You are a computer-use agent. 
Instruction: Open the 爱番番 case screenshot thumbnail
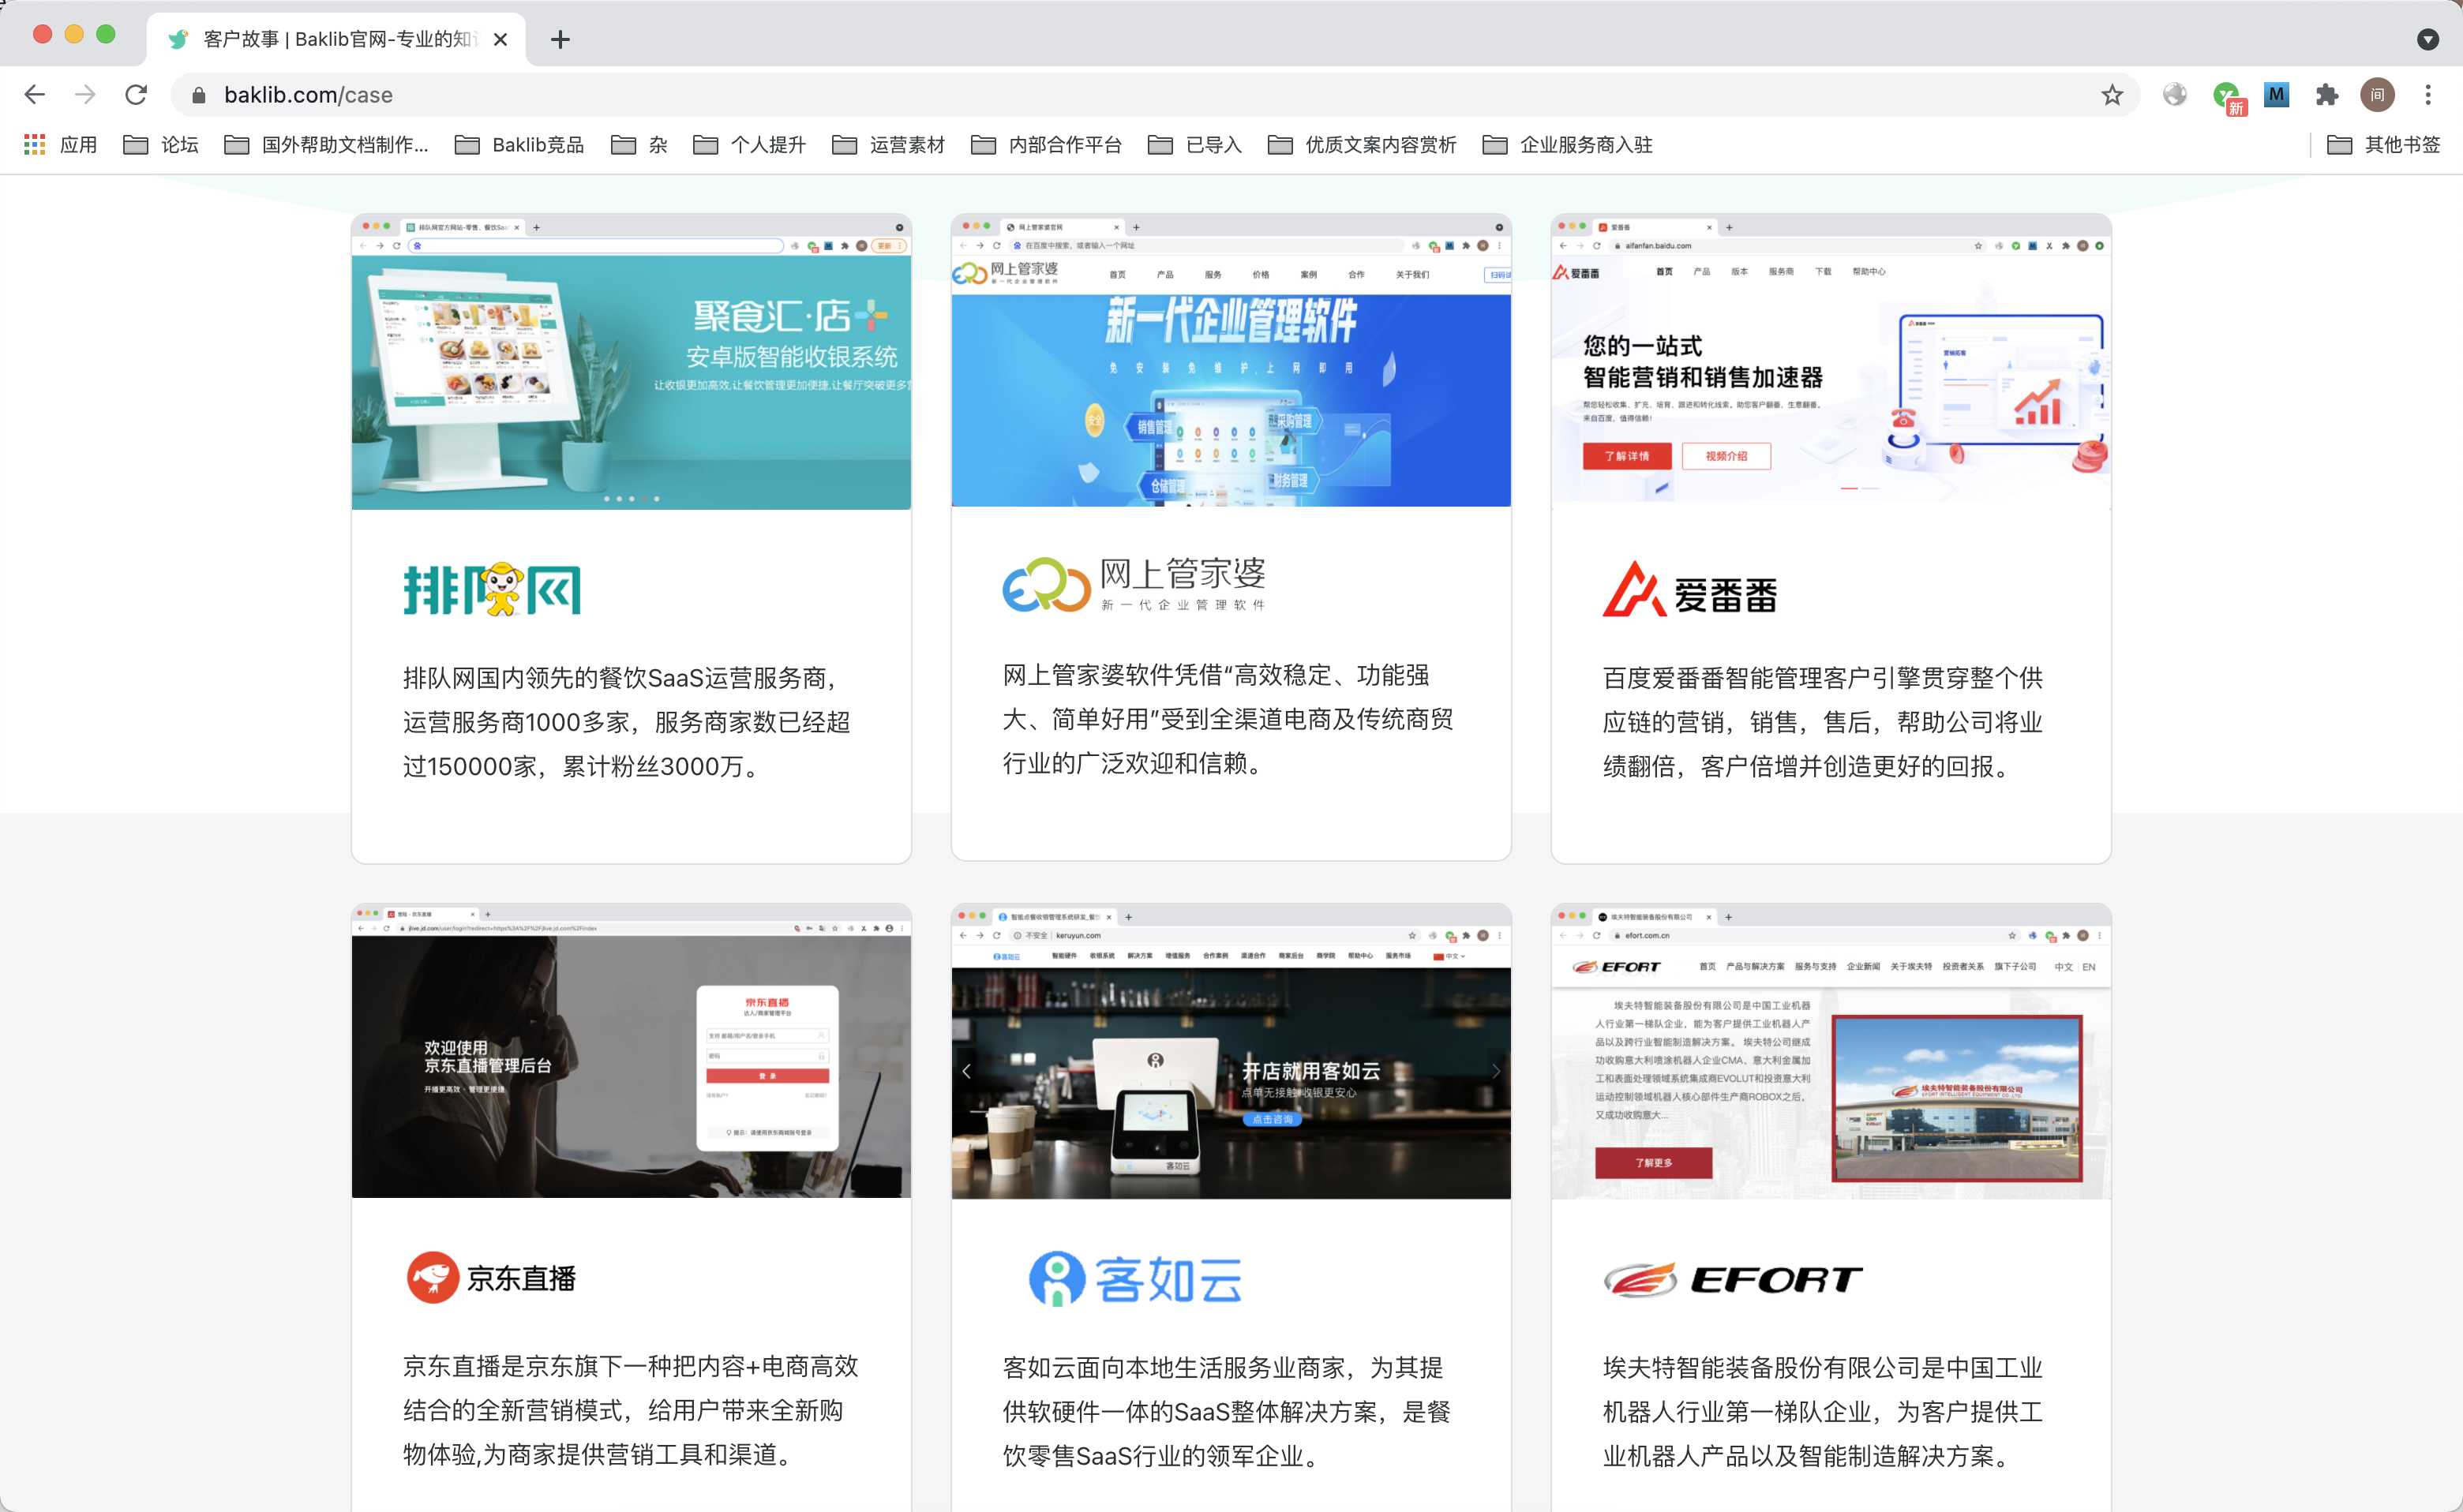1831,361
